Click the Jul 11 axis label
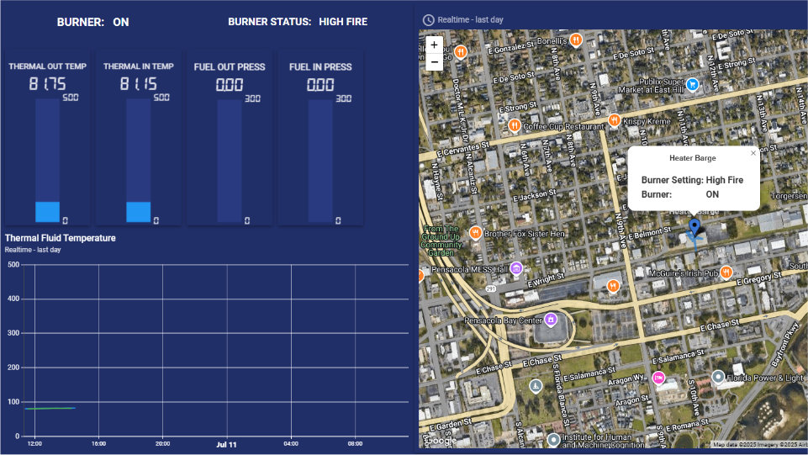The image size is (808, 455). point(226,444)
